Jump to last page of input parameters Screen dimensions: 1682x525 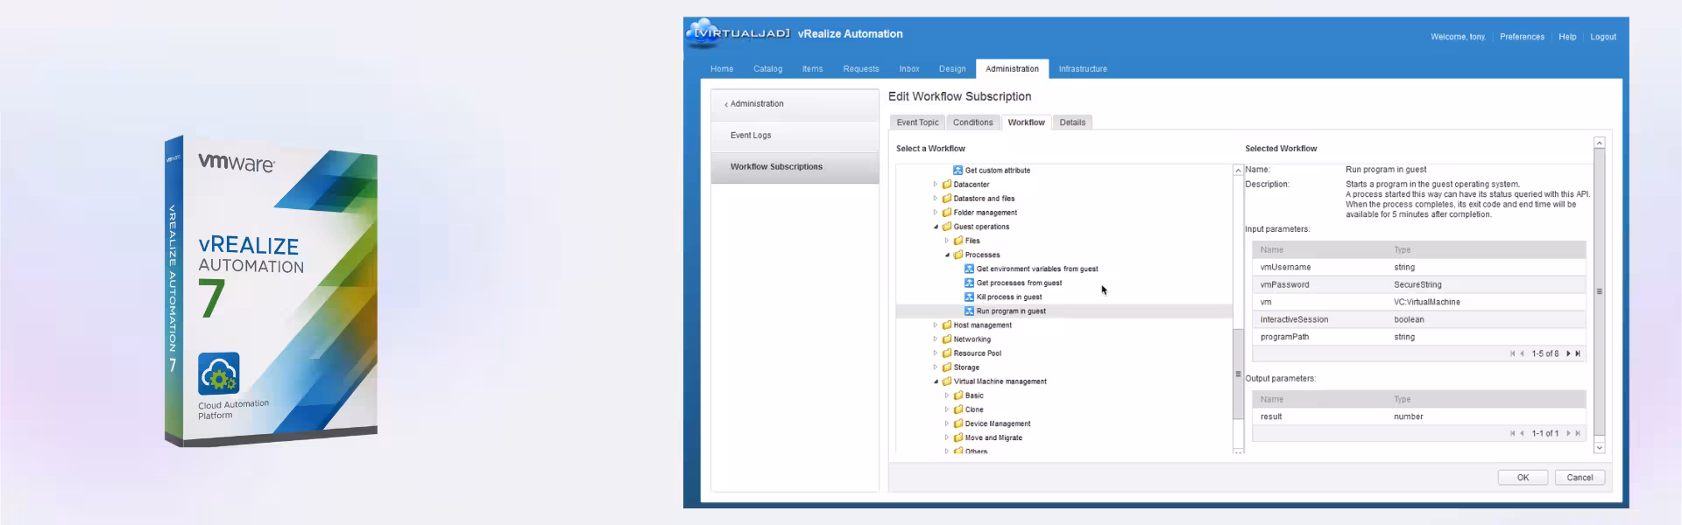(x=1578, y=353)
